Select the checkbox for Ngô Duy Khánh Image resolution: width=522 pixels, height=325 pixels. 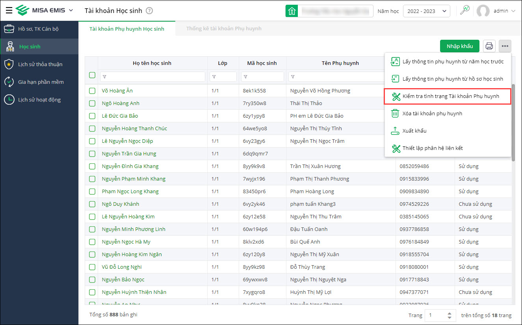[x=92, y=204]
